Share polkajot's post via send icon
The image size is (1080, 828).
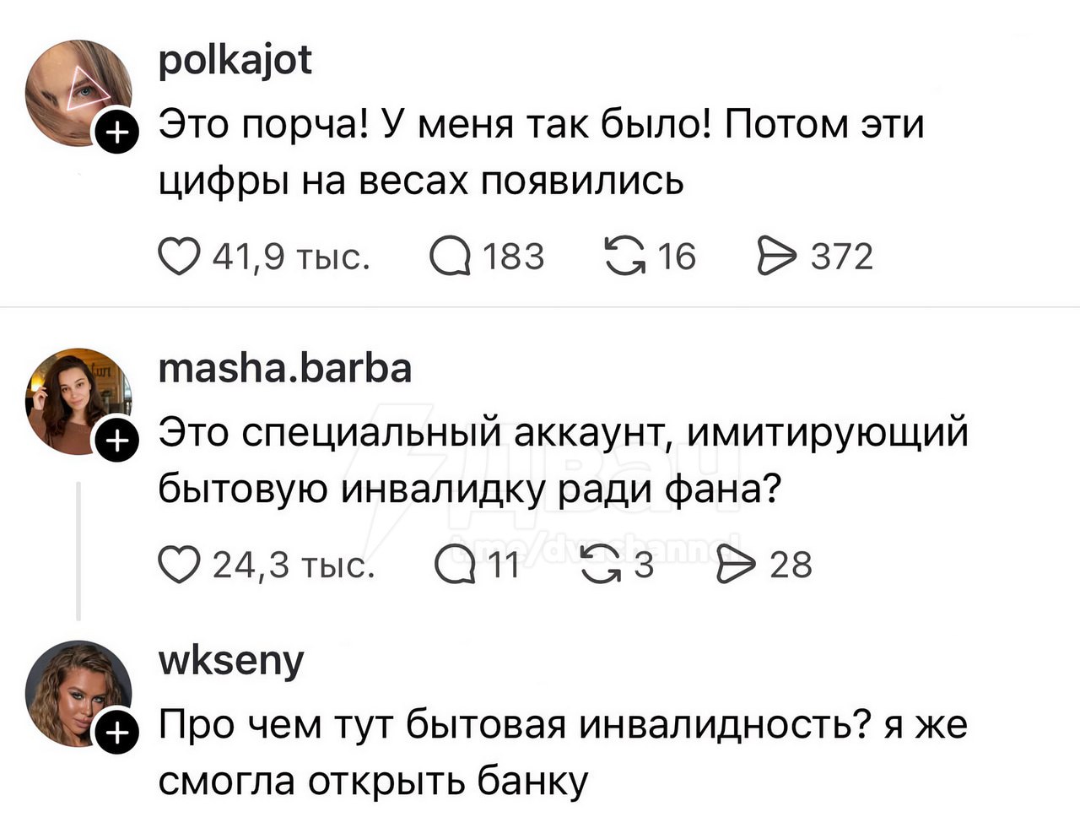[776, 257]
